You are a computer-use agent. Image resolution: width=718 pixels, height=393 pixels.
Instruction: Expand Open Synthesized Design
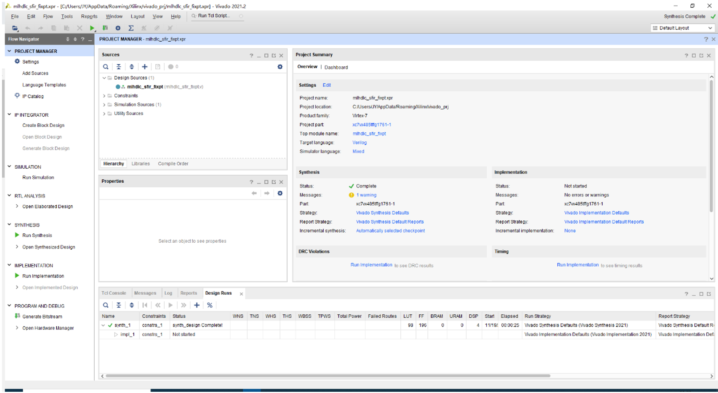click(x=17, y=247)
